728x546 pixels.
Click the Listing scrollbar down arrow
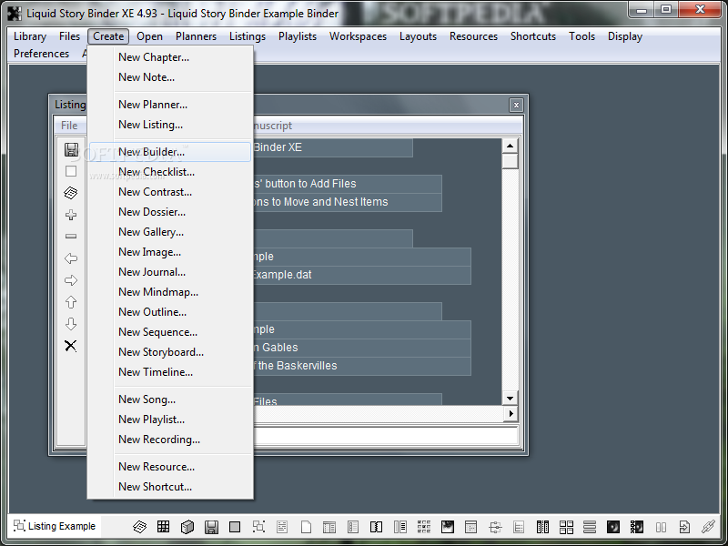pyautogui.click(x=510, y=398)
